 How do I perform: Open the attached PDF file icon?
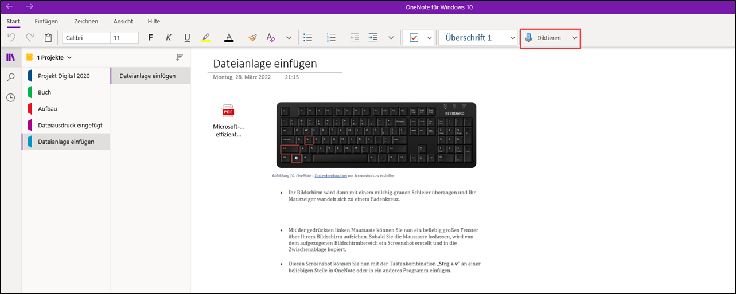click(x=228, y=111)
